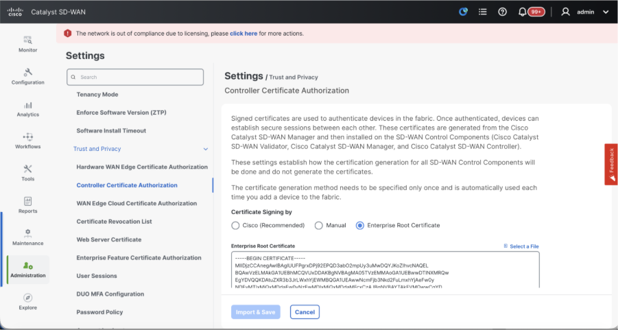Screen dimensions: 618x330
Task: Click the notifications bell icon
Action: pyautogui.click(x=523, y=12)
